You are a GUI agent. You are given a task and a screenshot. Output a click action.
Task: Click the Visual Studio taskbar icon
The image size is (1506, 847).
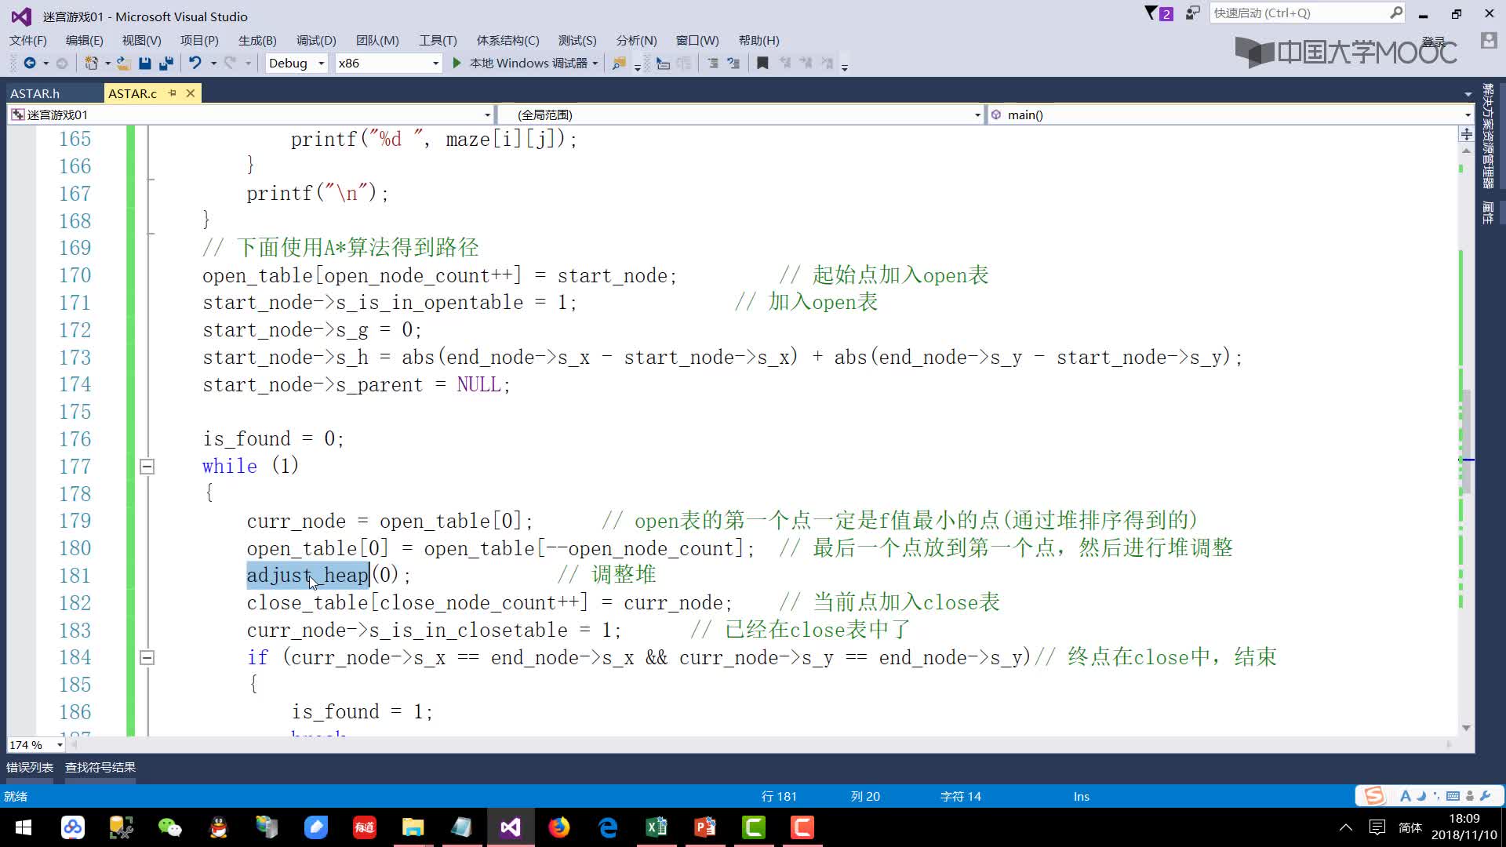(x=510, y=827)
